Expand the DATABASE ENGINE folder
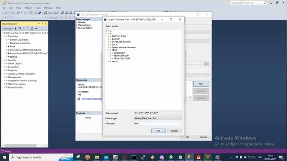Screen dimensions: 287x161 [109, 42]
